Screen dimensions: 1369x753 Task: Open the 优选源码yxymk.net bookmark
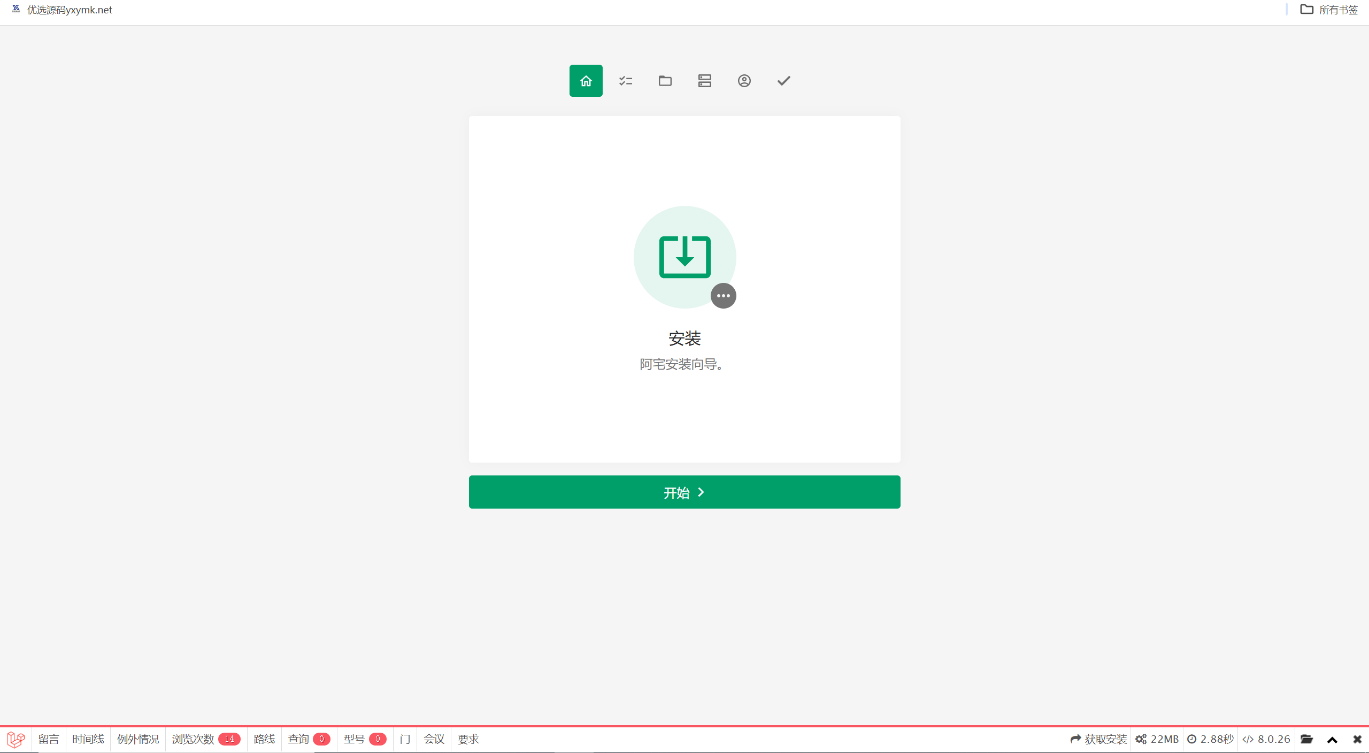[x=62, y=10]
